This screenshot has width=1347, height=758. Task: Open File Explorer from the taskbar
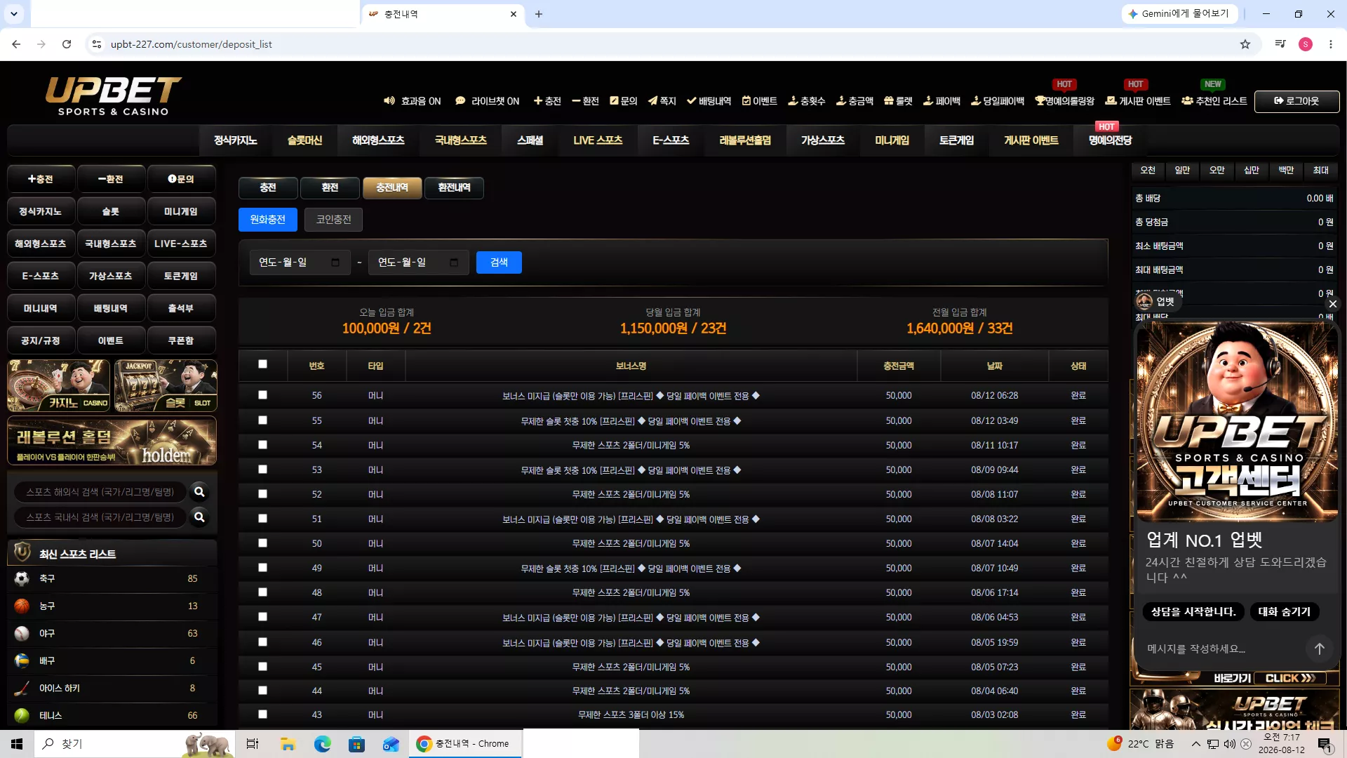click(x=288, y=744)
